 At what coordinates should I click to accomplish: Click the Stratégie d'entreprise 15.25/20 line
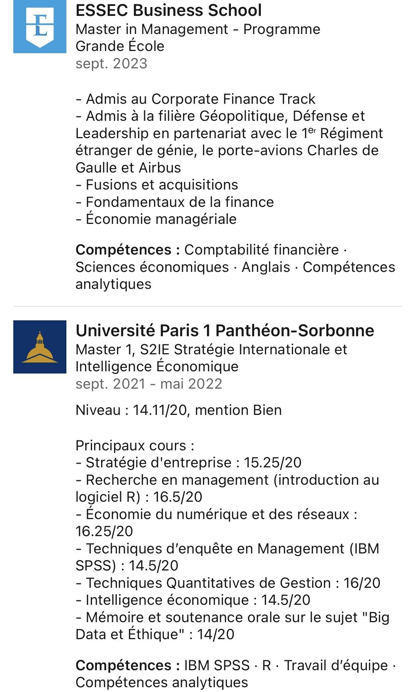coord(189,463)
